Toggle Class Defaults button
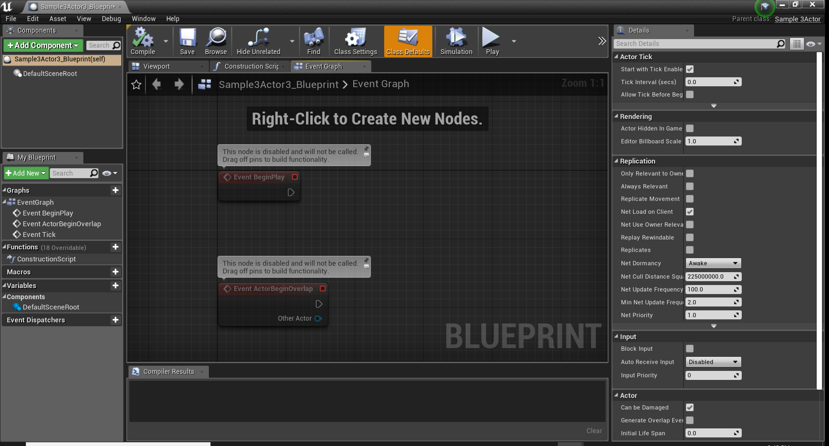 coord(408,41)
